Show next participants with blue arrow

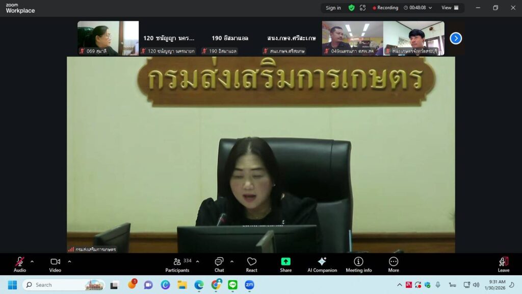click(456, 38)
